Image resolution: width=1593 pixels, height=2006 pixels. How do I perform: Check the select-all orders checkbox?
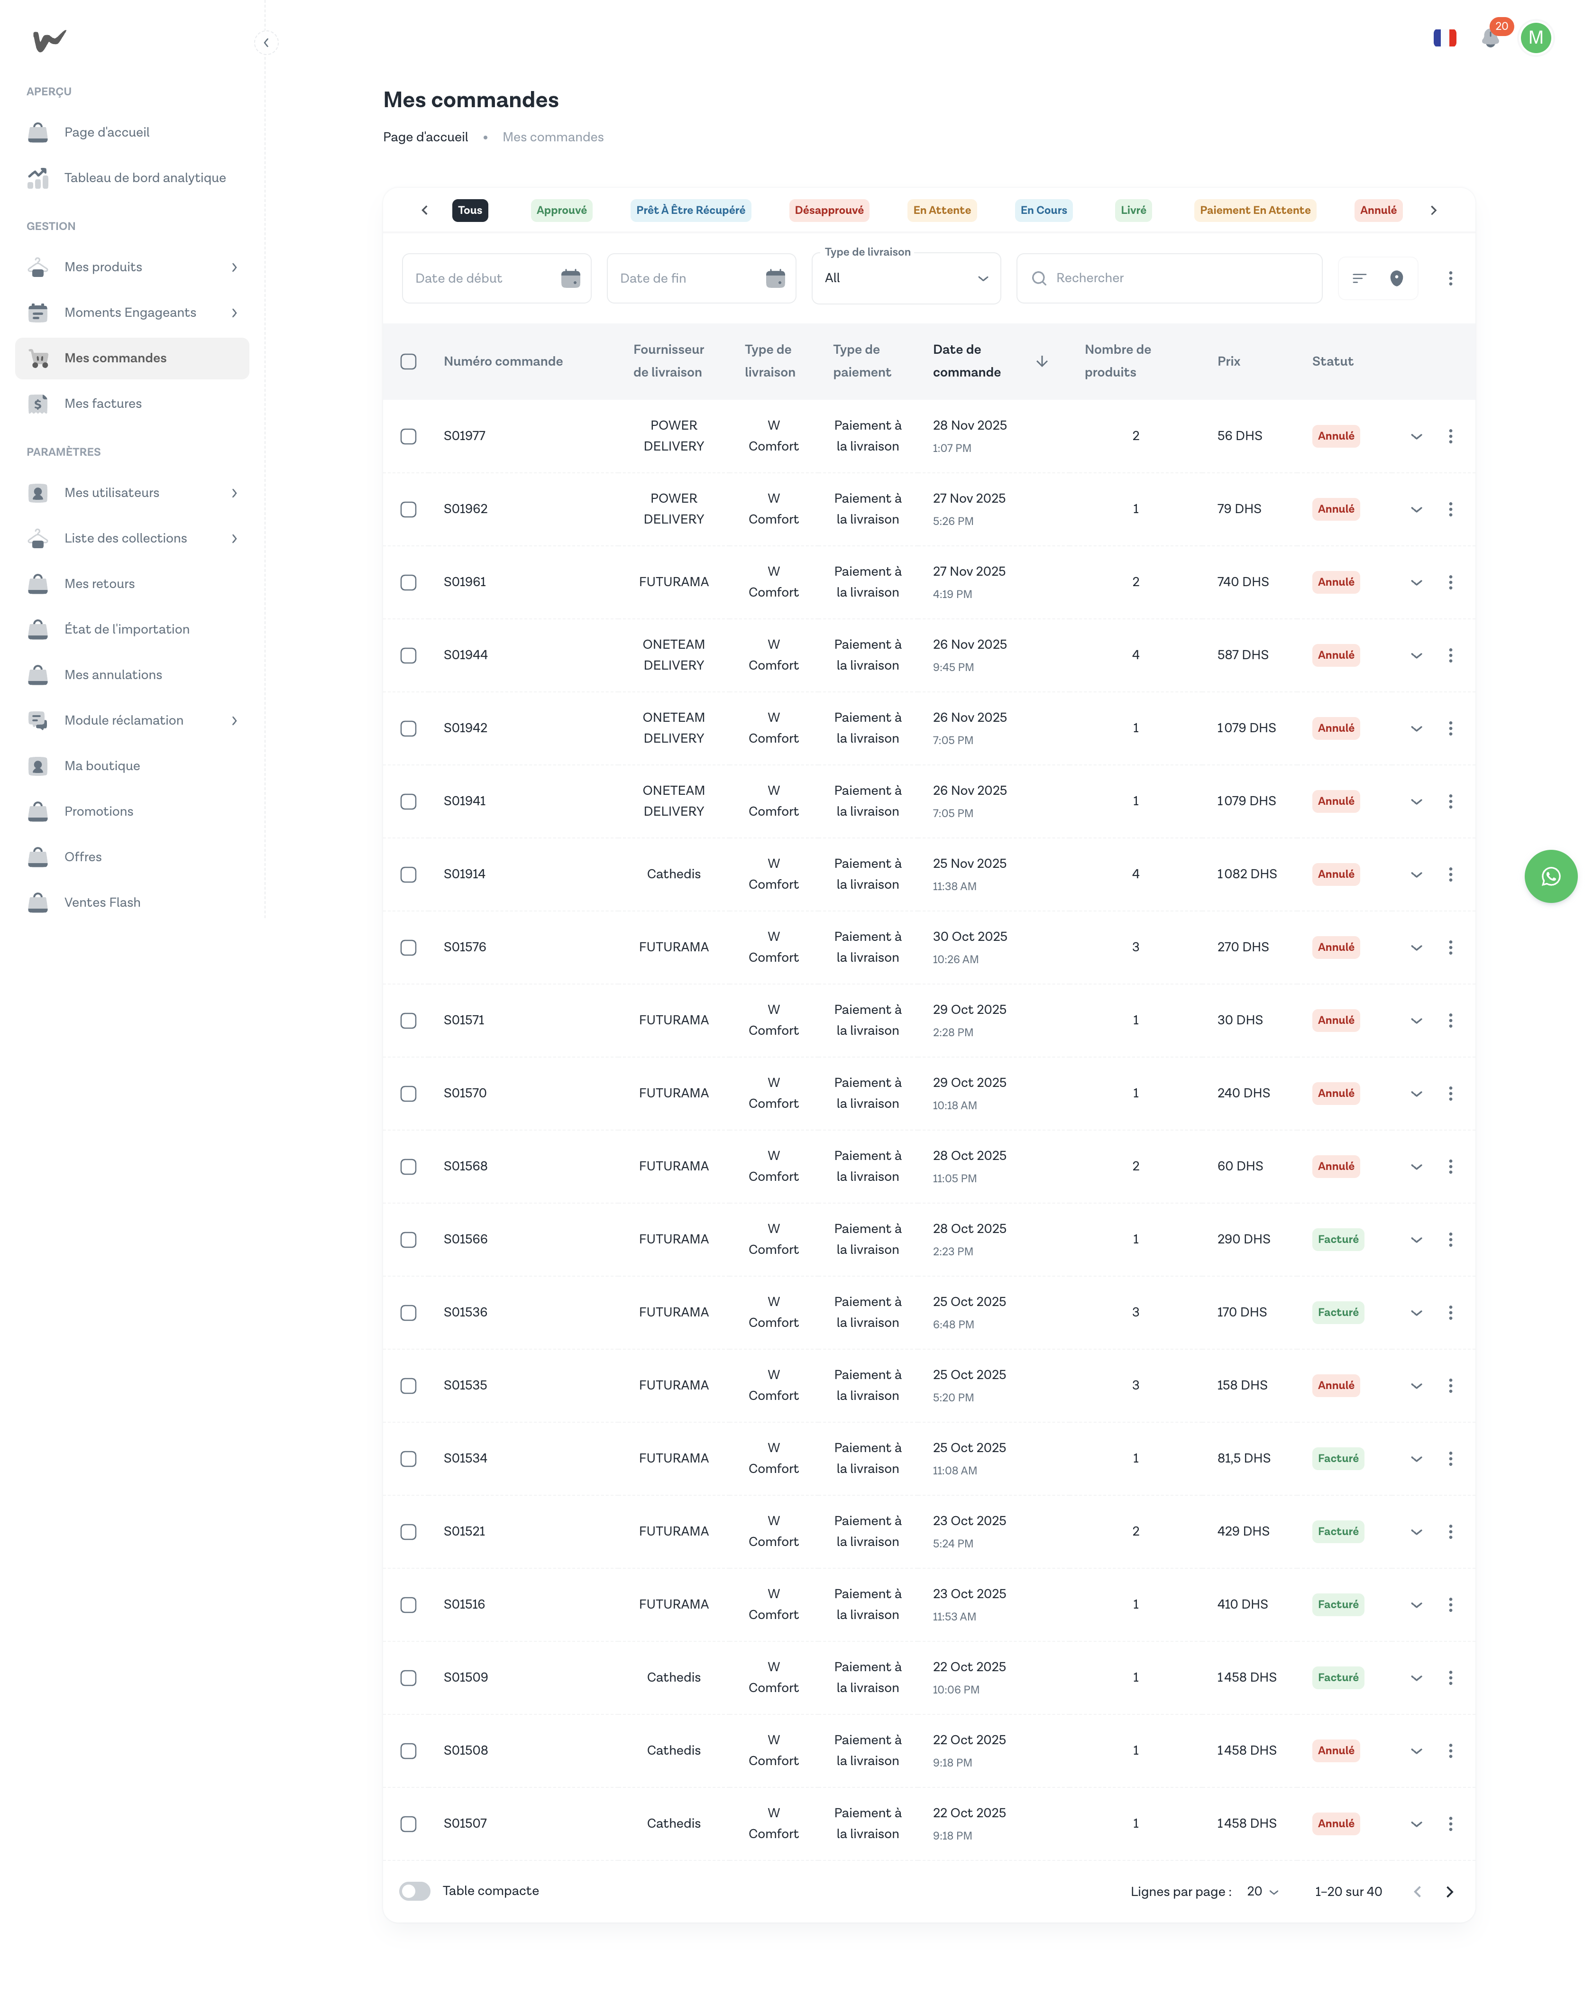(x=408, y=361)
